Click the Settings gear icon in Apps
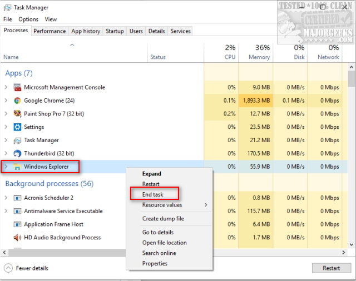This screenshot has height=281, width=356. pos(17,127)
